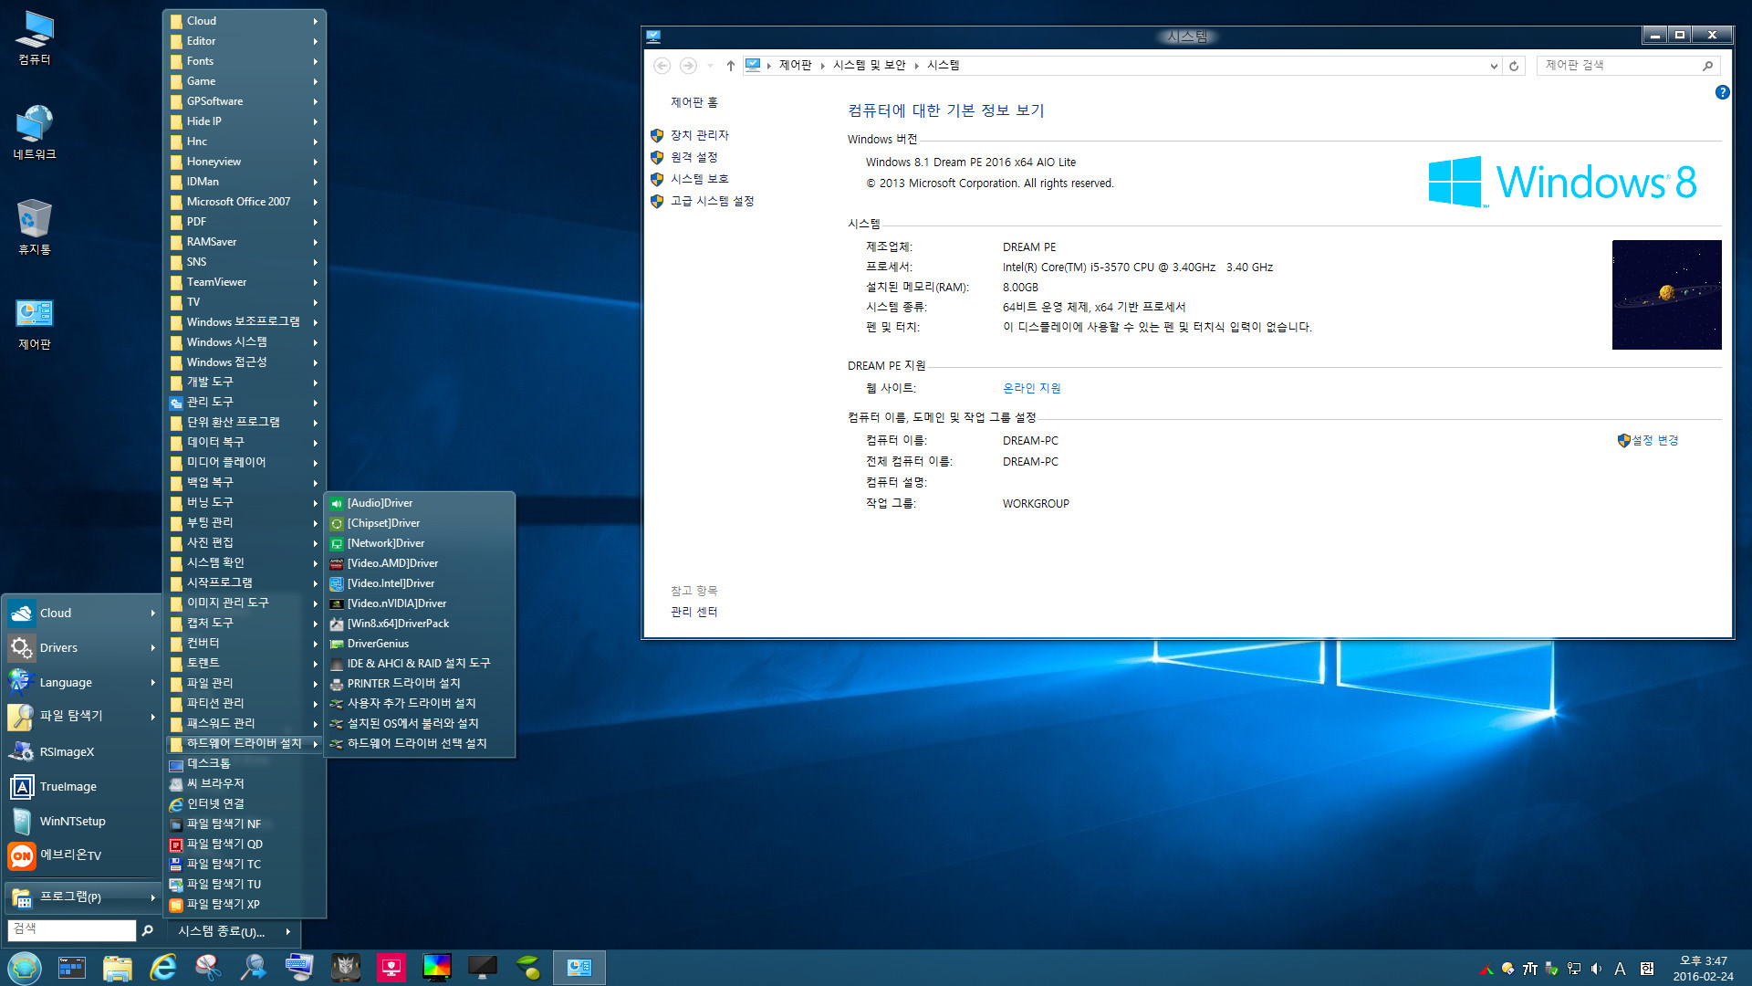
Task: Open the 컴퓨터 desktop icon
Action: coord(35,38)
